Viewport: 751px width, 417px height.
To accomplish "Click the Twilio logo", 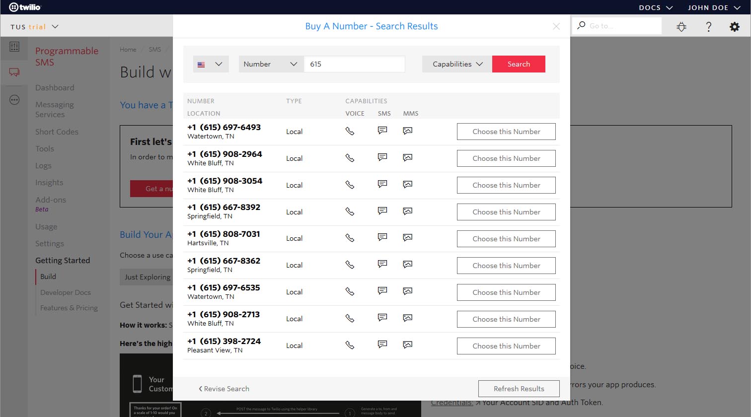I will pos(25,7).
